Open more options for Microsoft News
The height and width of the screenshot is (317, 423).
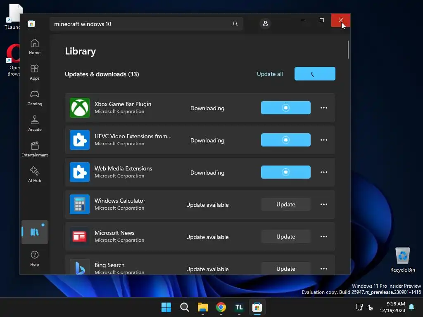[x=324, y=237]
